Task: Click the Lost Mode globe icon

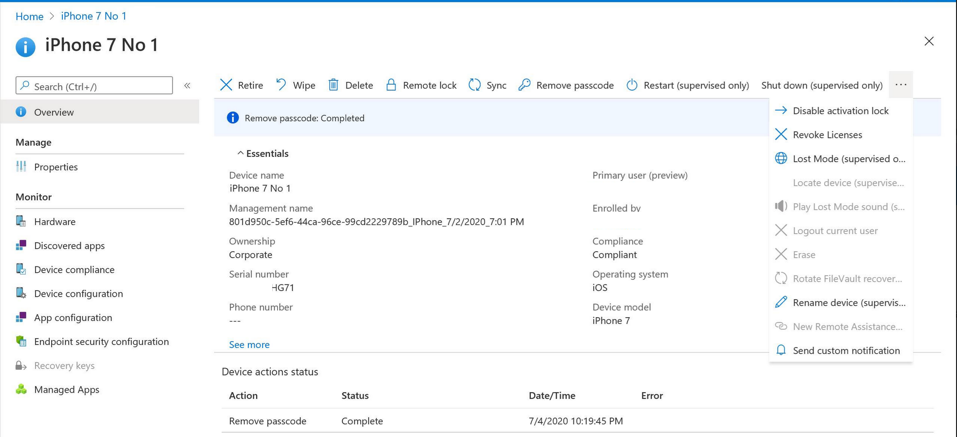Action: (781, 158)
